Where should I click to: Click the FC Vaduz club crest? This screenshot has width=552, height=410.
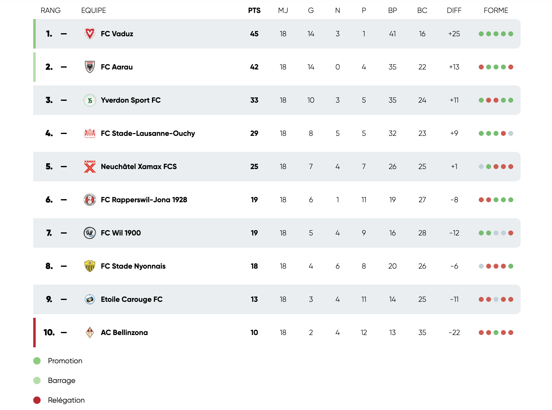[90, 34]
